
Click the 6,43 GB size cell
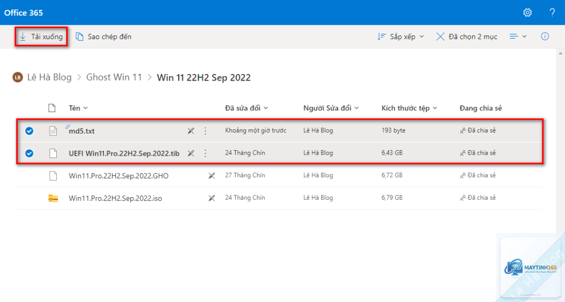[x=392, y=153]
